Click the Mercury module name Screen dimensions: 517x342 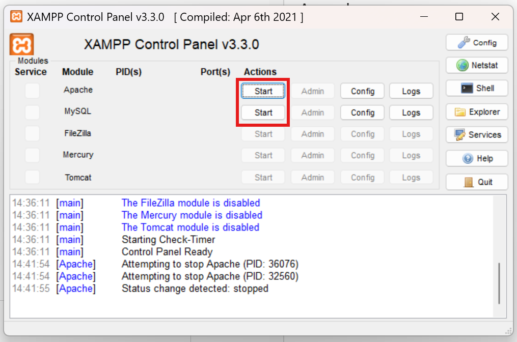click(78, 155)
